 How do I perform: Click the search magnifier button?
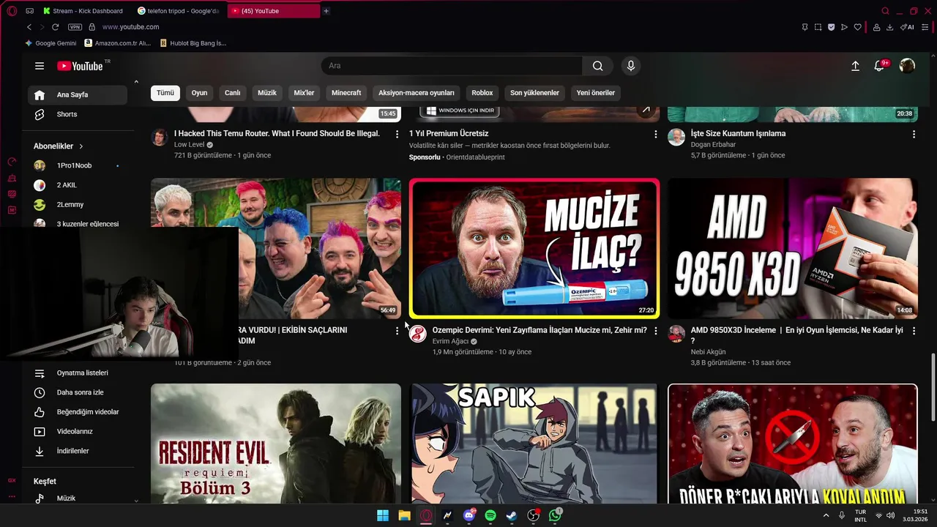(598, 66)
